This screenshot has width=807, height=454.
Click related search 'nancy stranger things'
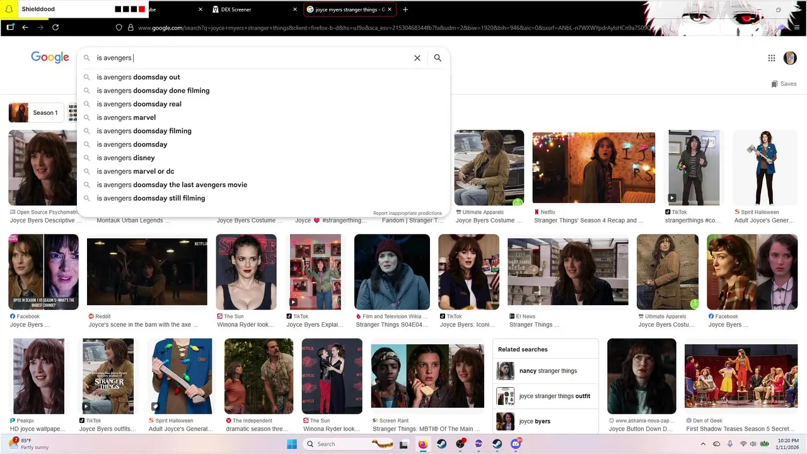tap(546, 371)
